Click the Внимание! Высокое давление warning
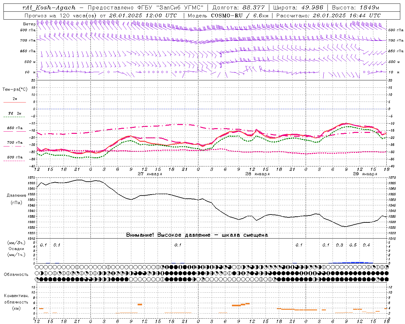The image size is (405, 324). click(x=197, y=235)
